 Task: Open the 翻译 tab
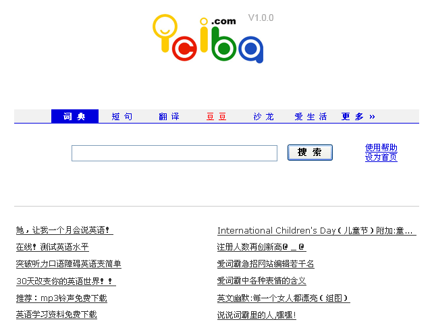[169, 117]
